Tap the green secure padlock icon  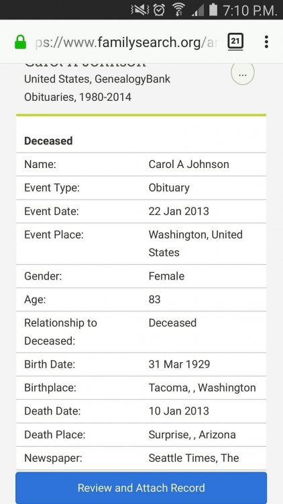21,42
